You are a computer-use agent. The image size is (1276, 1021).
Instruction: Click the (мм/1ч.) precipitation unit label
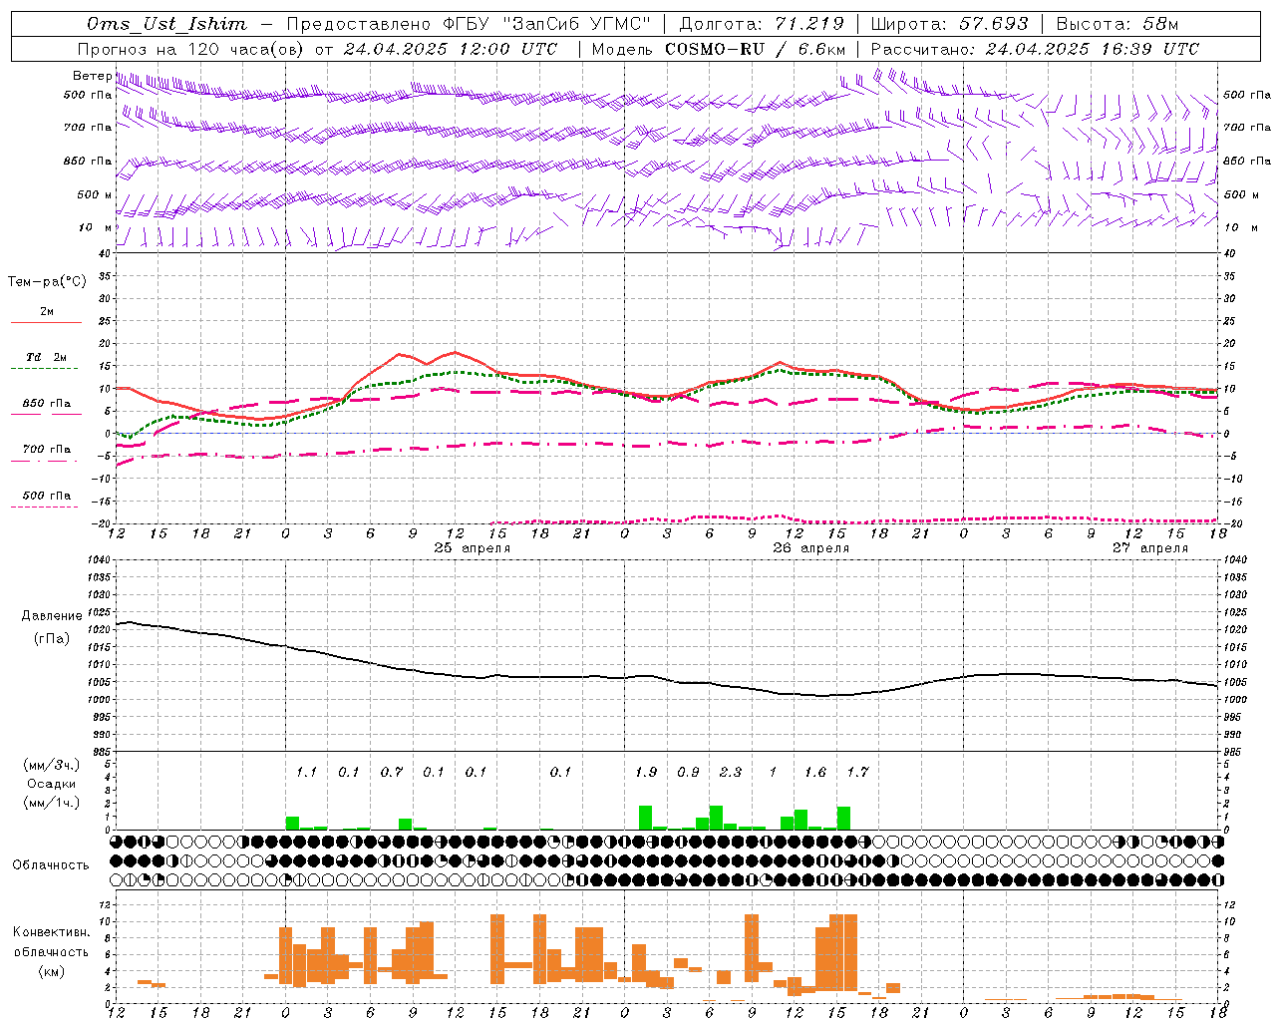point(52,803)
